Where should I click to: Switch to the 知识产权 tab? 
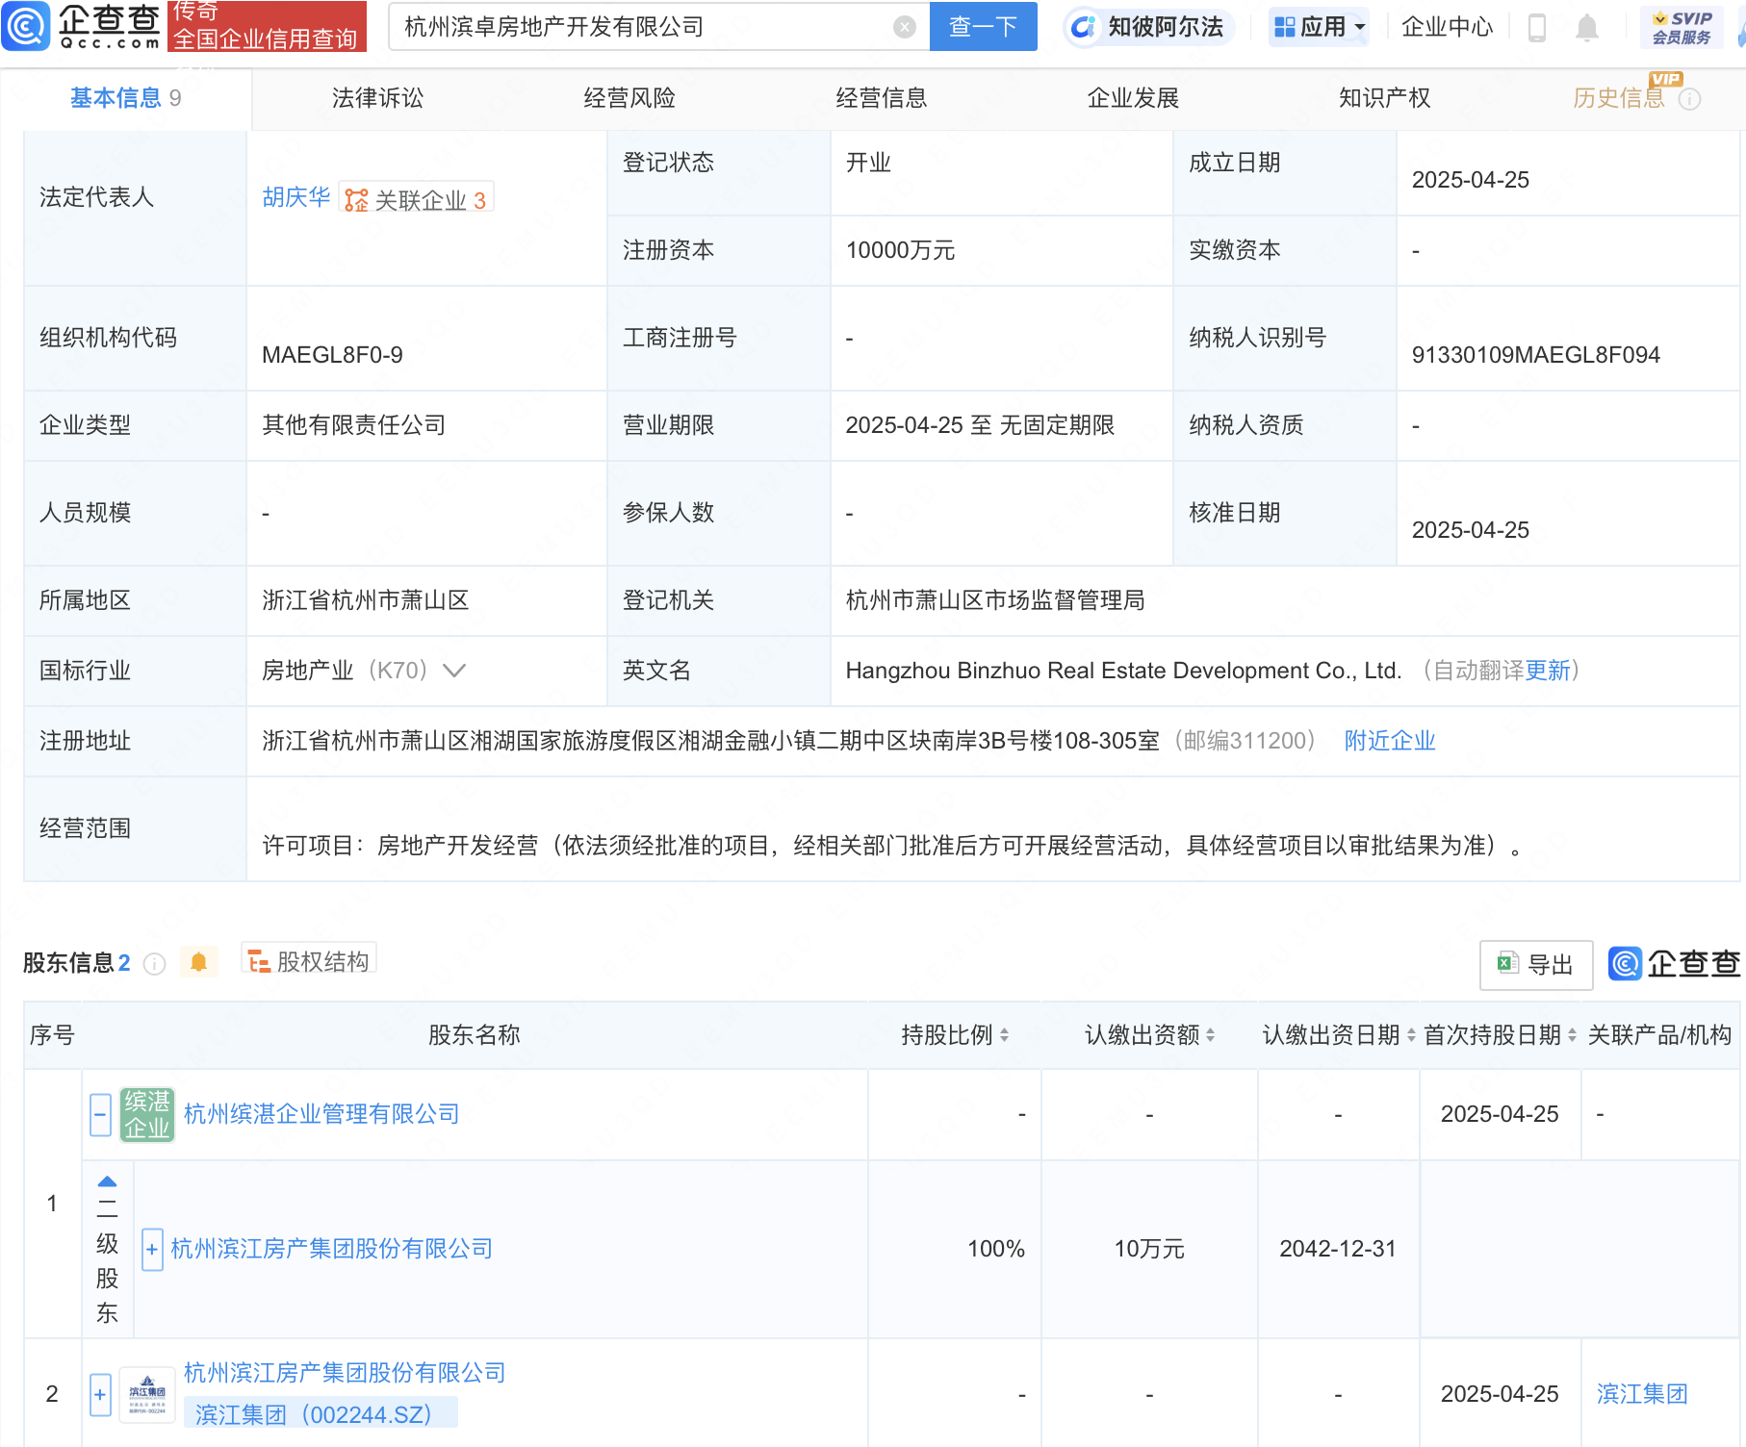pyautogui.click(x=1384, y=98)
